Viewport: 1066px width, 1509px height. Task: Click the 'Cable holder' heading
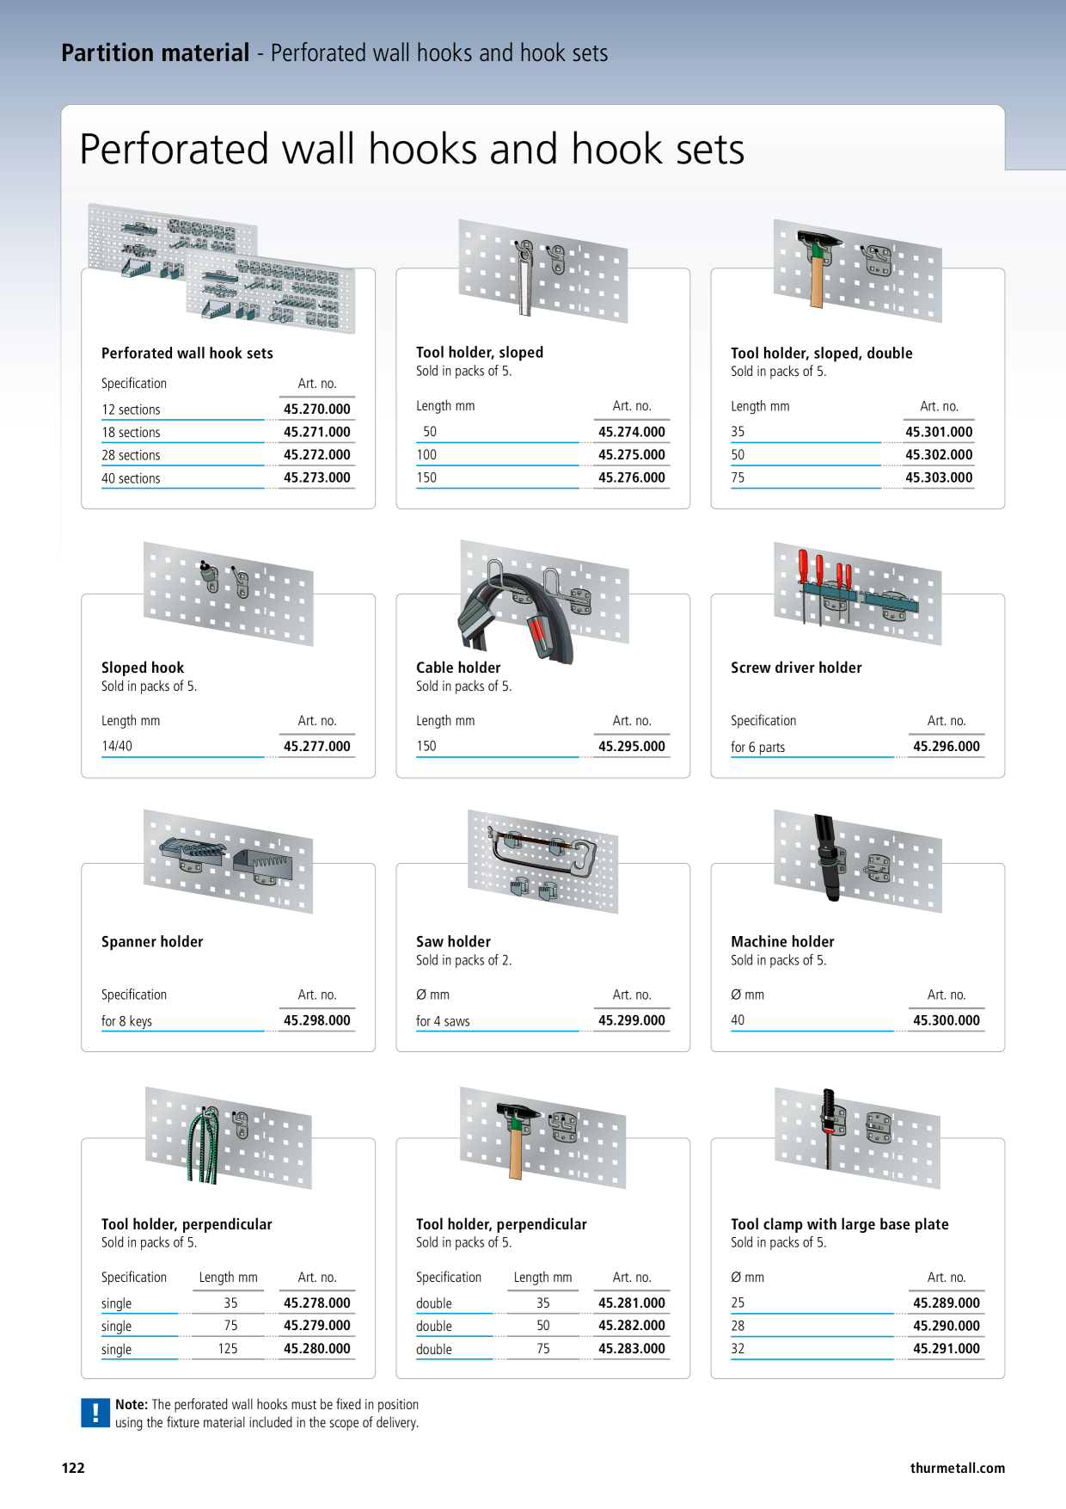coord(458,668)
